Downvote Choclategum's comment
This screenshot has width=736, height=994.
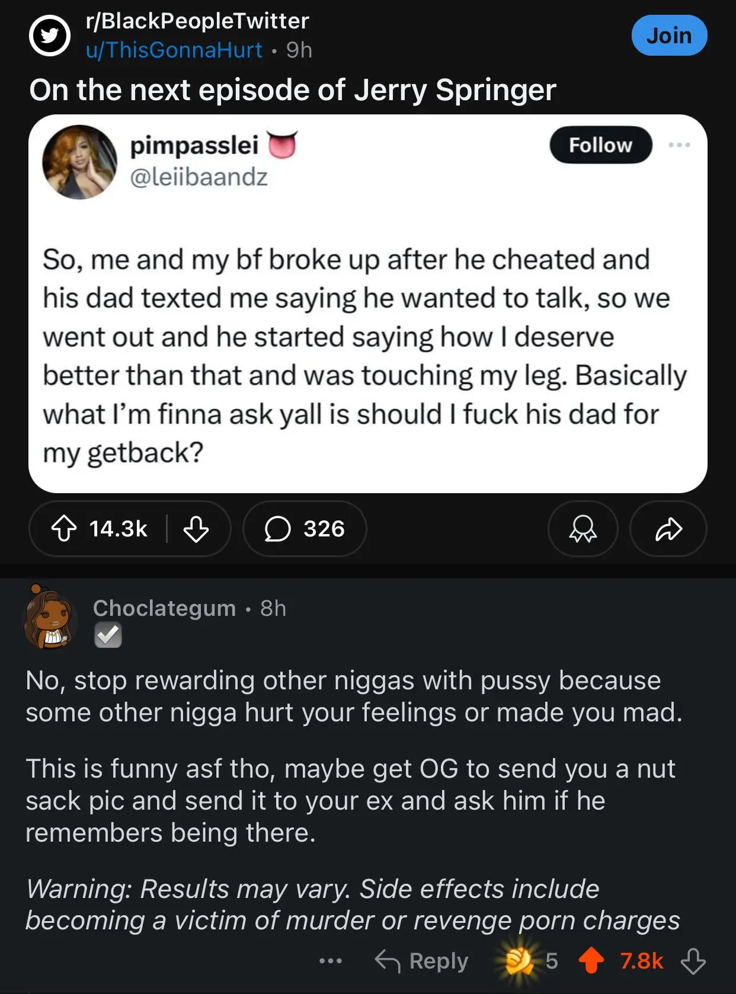[x=693, y=961]
